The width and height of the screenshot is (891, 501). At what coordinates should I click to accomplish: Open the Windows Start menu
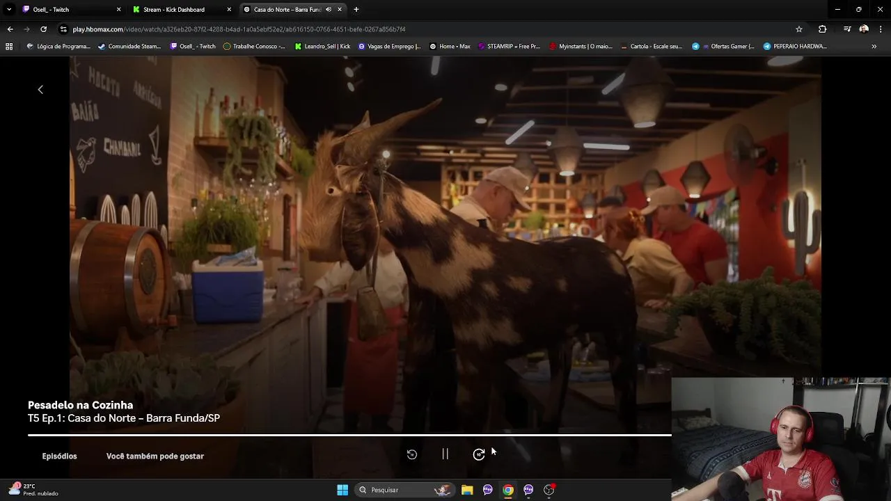[x=342, y=490]
